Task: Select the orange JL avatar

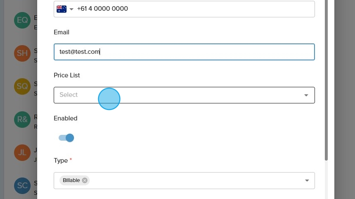Action: [22, 152]
